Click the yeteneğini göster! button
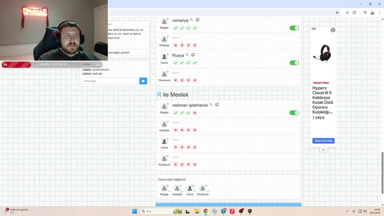Screen dimensions: 384x216 coord(127,52)
